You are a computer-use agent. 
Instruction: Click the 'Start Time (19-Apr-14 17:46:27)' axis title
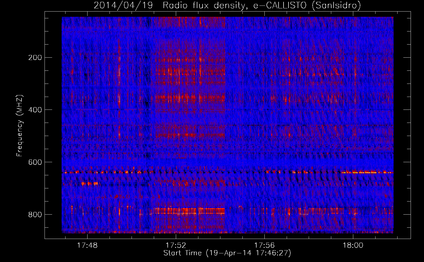tap(227, 253)
